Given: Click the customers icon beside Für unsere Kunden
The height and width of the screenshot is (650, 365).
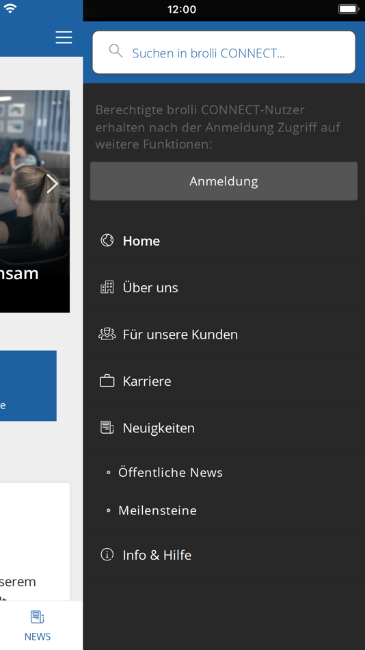Looking at the screenshot, I should tap(107, 334).
